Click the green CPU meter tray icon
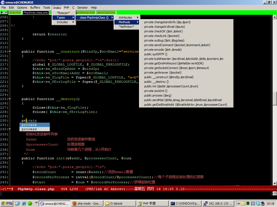This screenshot has height=207, width=277. (248, 204)
